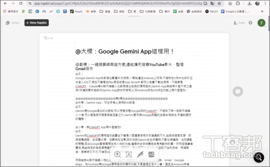Click the @大標 Google Gemini App title
Screen dimensions: 270x167
click(x=124, y=51)
